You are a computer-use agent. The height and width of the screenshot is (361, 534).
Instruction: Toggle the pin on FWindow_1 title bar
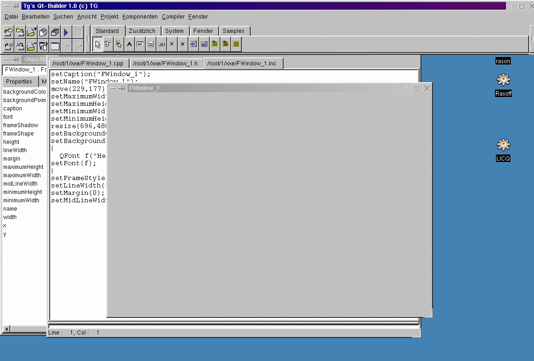pos(121,88)
